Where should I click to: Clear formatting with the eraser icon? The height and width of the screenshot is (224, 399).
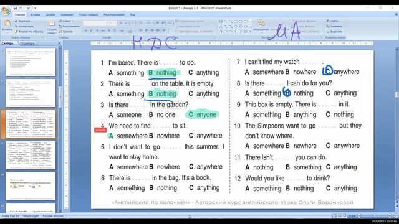pyautogui.click(x=132, y=23)
